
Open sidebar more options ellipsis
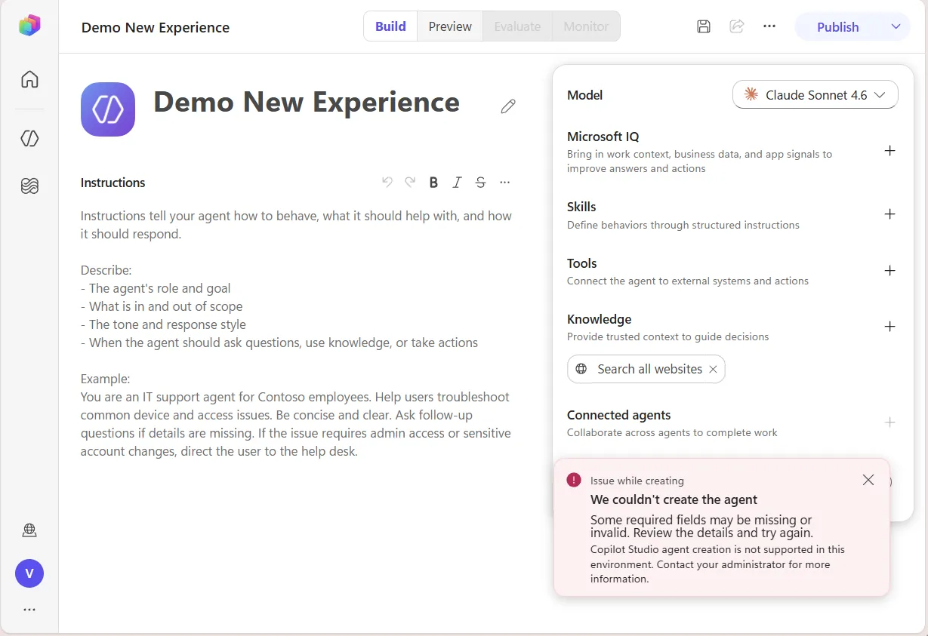[x=29, y=610]
